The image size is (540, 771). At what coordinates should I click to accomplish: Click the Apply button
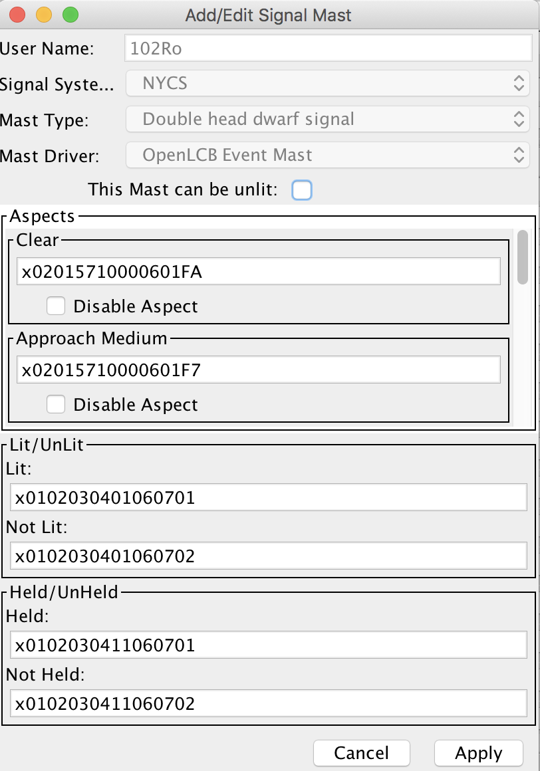pos(478,753)
